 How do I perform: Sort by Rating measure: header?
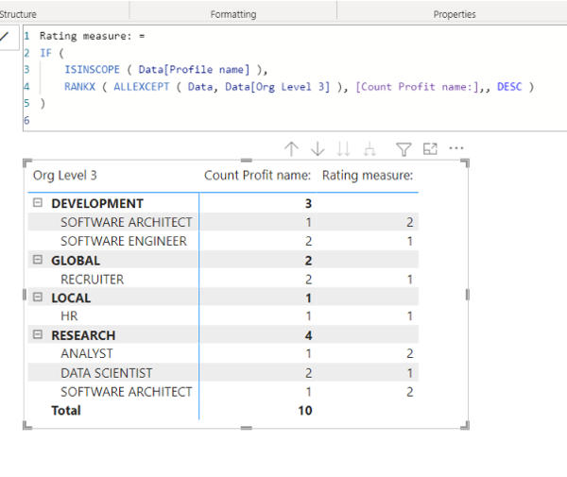(368, 176)
